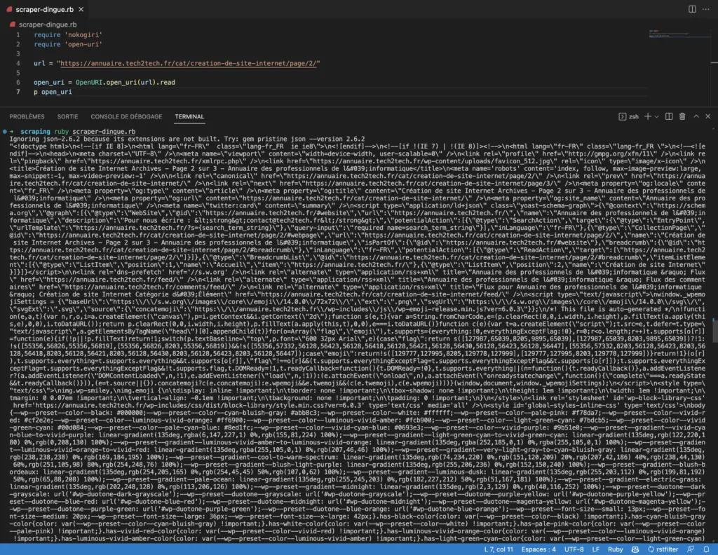Viewport: 718px width, 555px height.
Task: Expand the new terminal profile dropdown
Action: [656, 116]
